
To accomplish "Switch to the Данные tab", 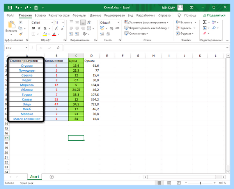I will (x=96, y=15).
